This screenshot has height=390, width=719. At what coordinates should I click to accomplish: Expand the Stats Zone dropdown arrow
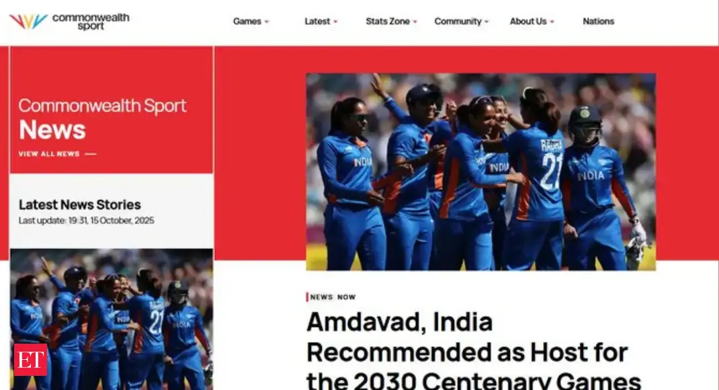click(415, 22)
